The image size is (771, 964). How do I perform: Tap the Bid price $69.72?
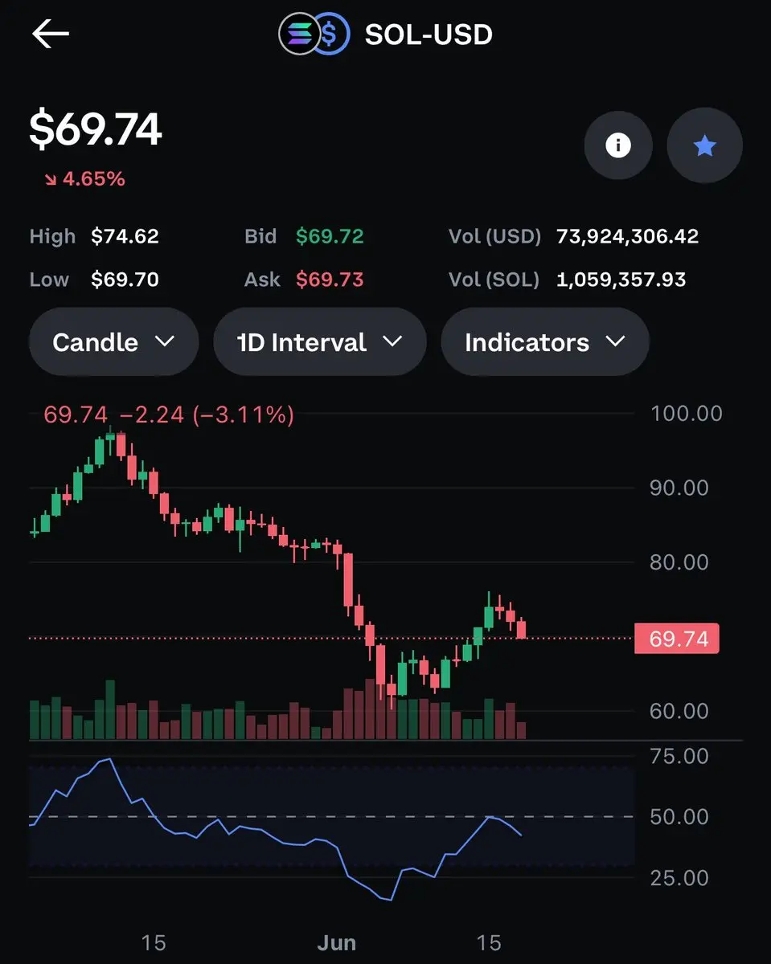pyautogui.click(x=330, y=236)
